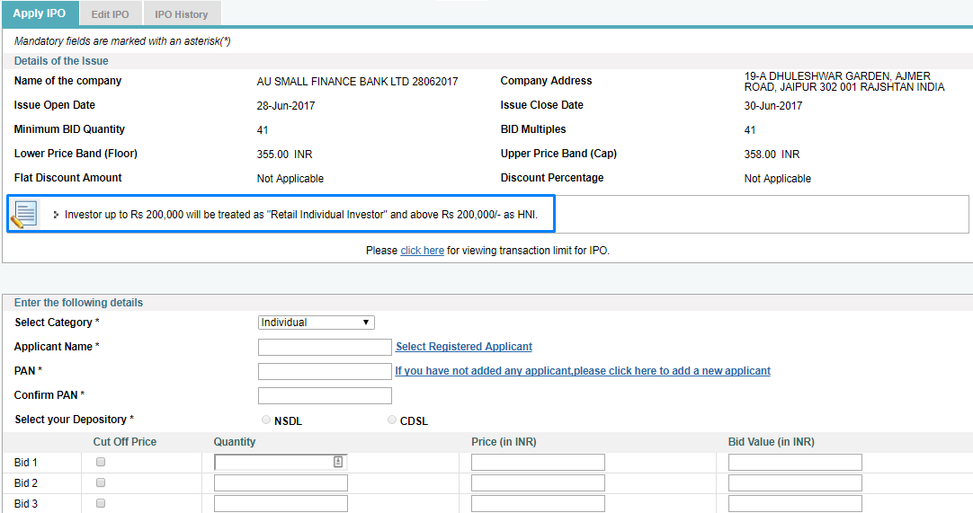Screen dimensions: 973x513
Task: Switch to the IPO History tab
Action: click(x=181, y=14)
